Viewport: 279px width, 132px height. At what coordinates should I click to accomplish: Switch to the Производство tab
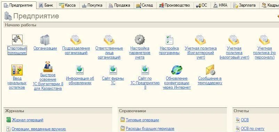[175, 5]
